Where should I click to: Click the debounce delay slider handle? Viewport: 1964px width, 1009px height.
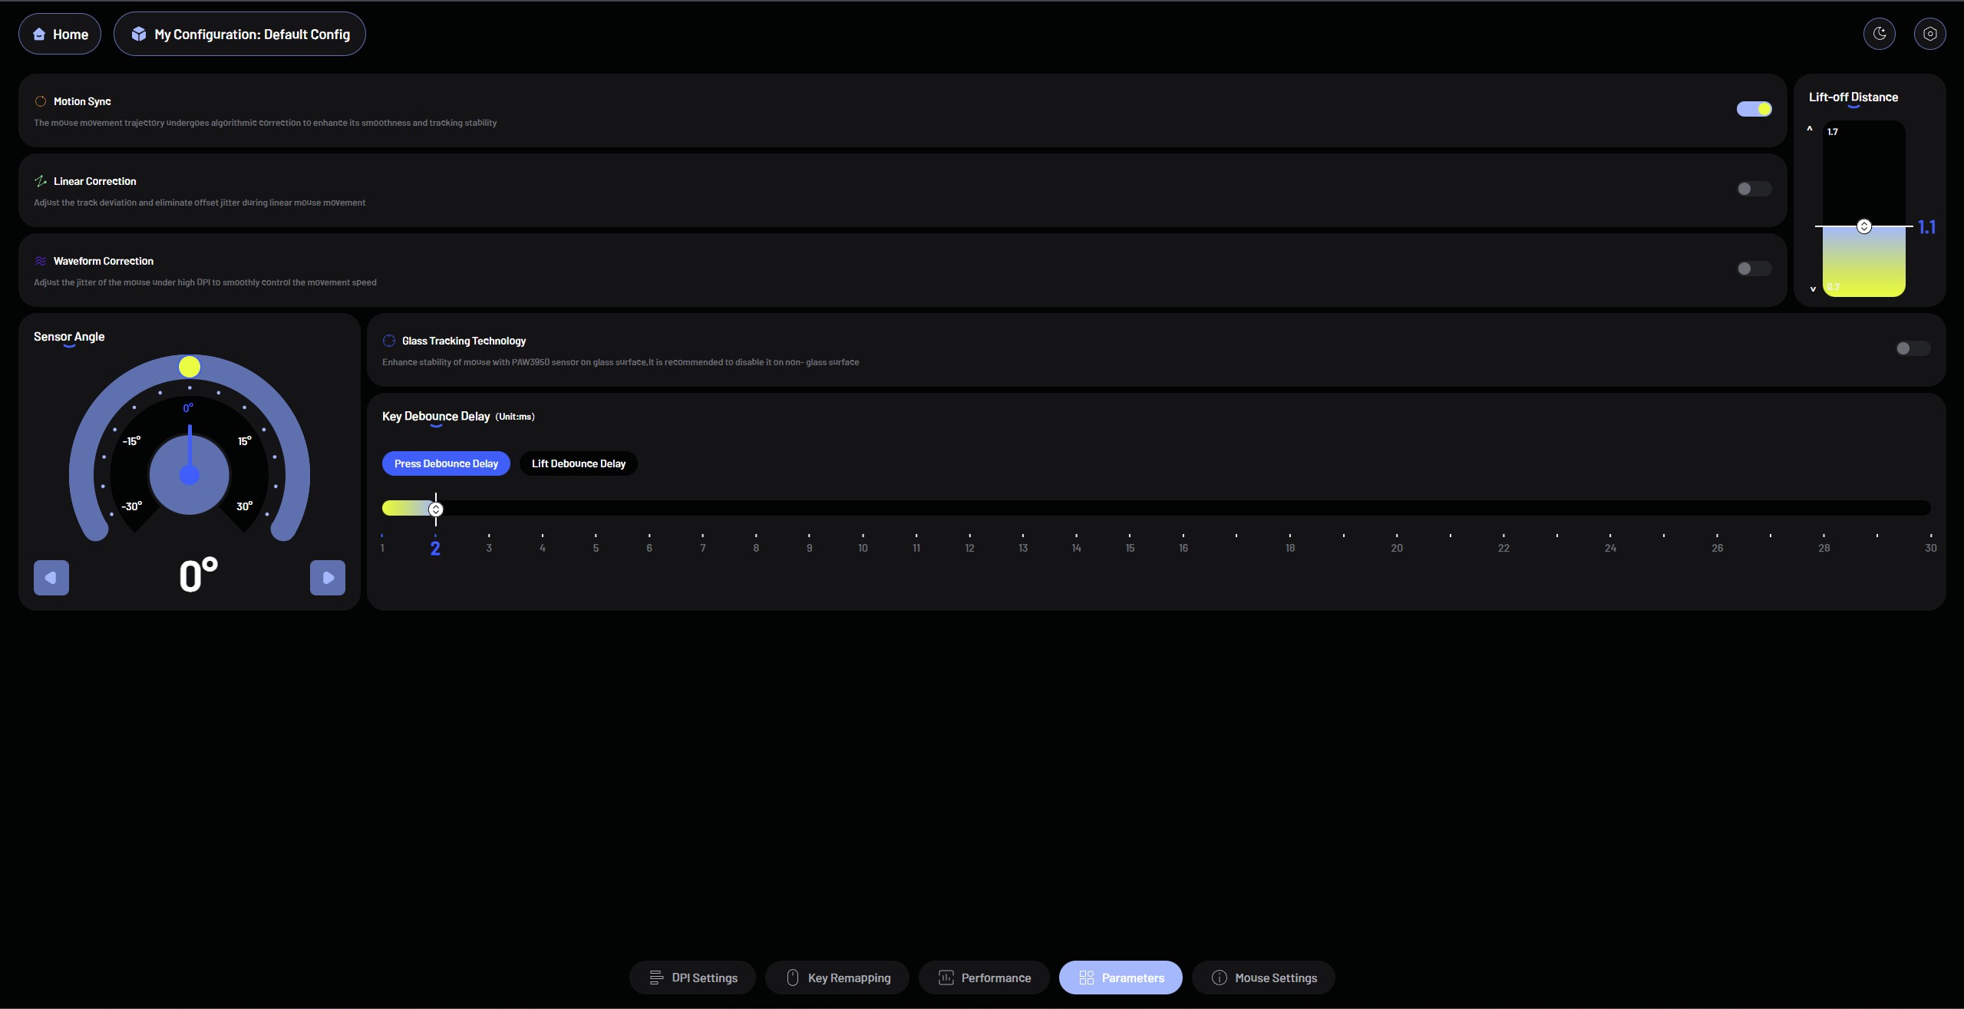point(436,509)
